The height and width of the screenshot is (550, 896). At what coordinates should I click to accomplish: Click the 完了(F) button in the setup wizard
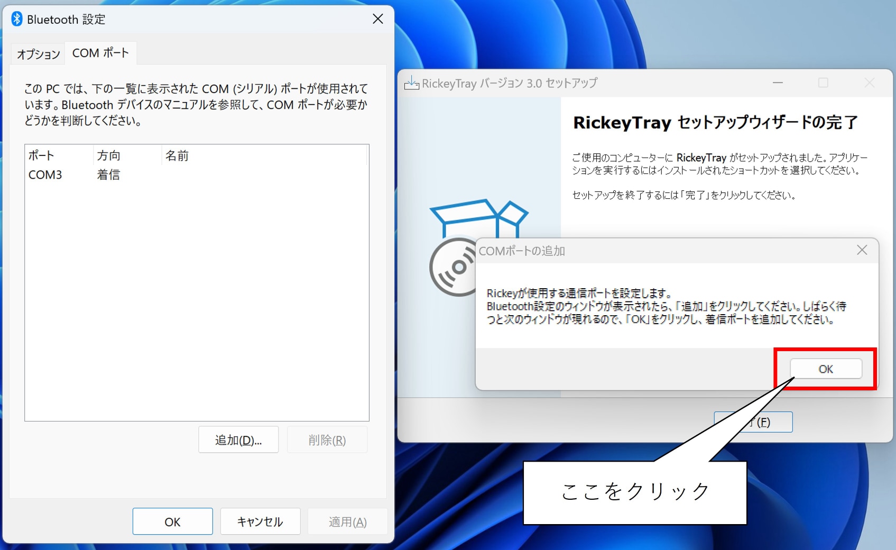point(753,421)
